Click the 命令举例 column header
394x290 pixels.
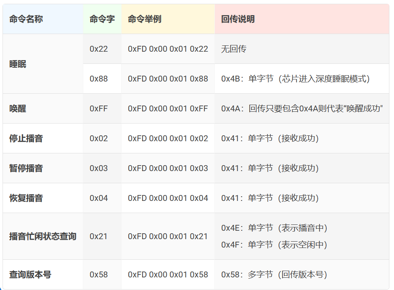[x=144, y=19]
